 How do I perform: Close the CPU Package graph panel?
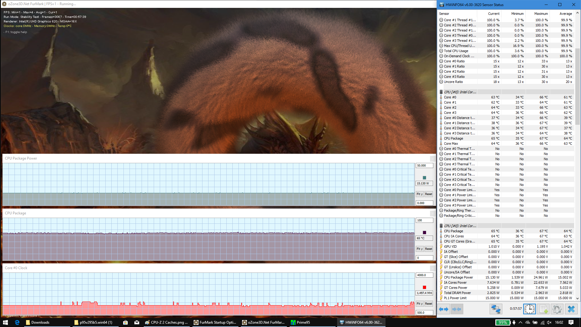[x=433, y=213]
